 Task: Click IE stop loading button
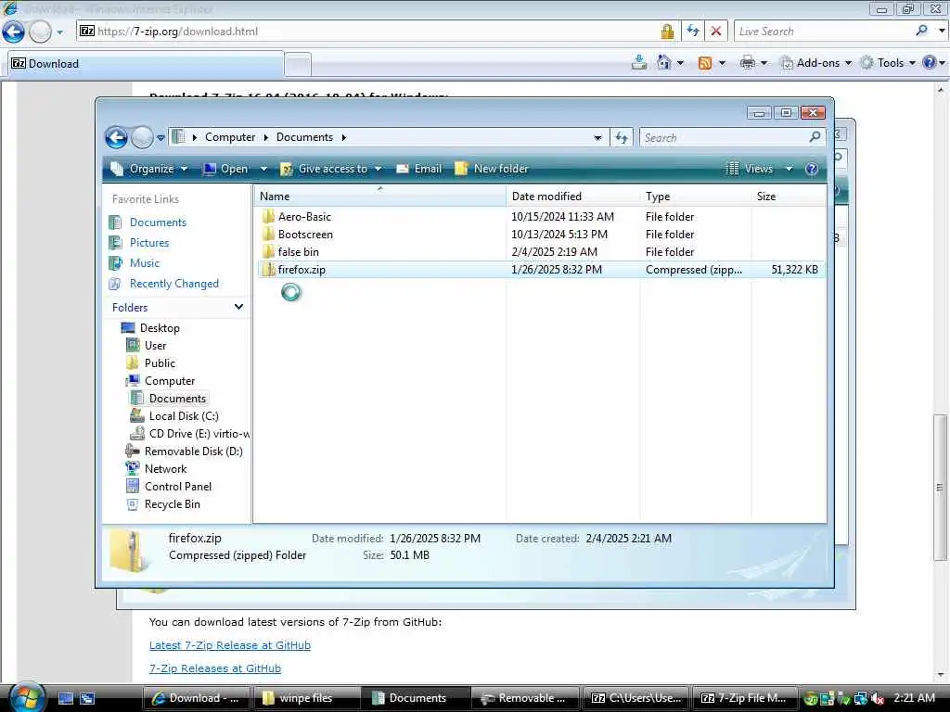(x=715, y=31)
